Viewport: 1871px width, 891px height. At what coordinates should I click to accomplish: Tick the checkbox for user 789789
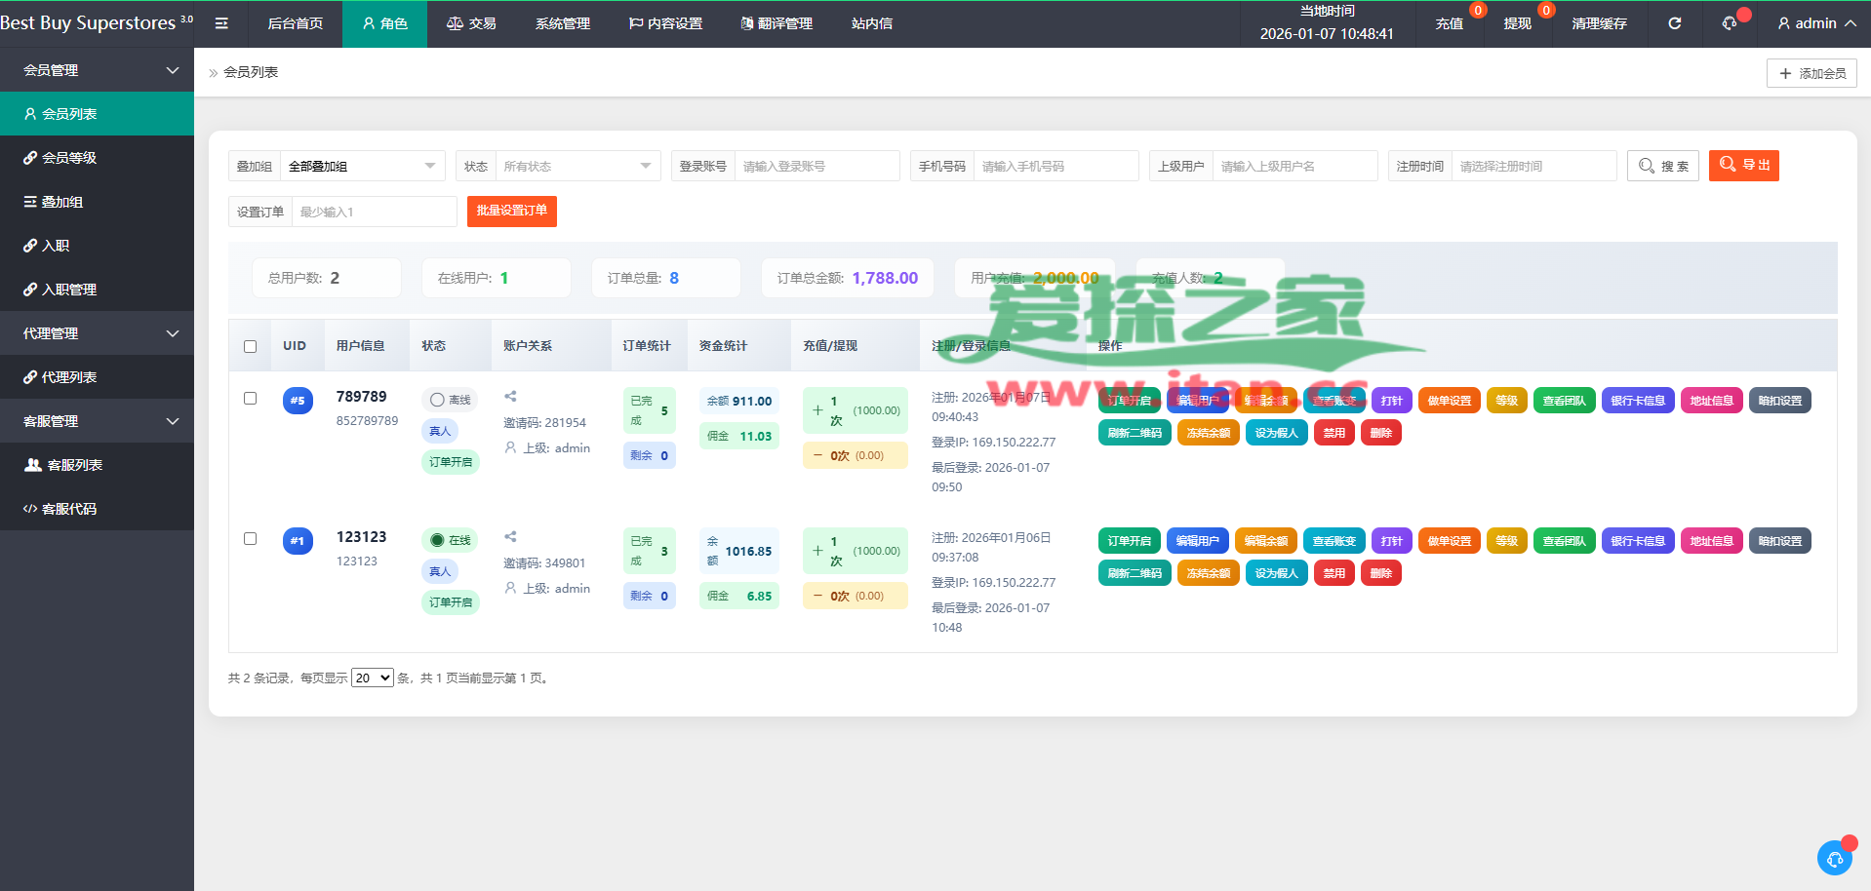(x=251, y=399)
